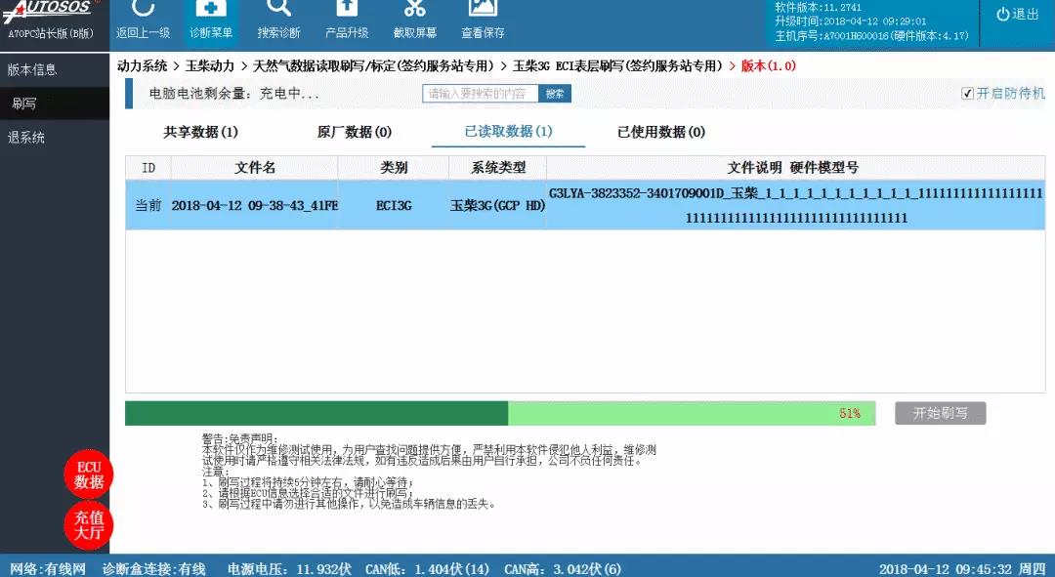Click the 动力系统 breadcrumb link
The height and width of the screenshot is (577, 1055).
pos(142,66)
